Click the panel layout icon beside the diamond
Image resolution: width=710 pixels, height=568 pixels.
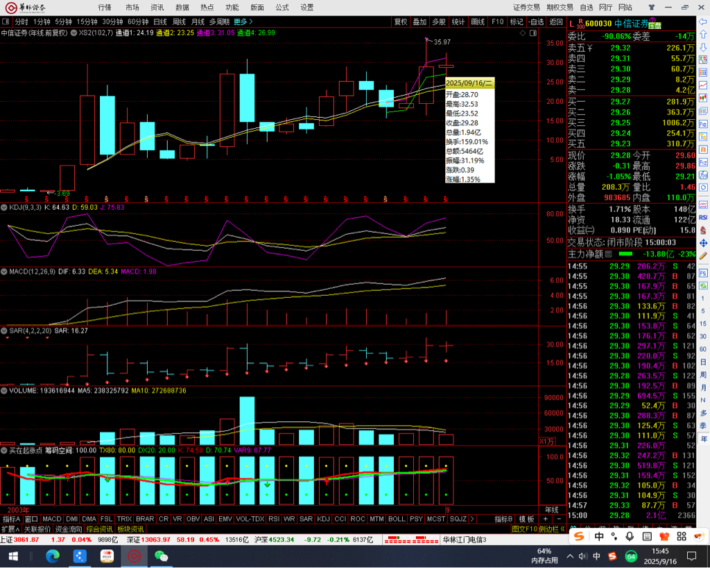pos(533,33)
